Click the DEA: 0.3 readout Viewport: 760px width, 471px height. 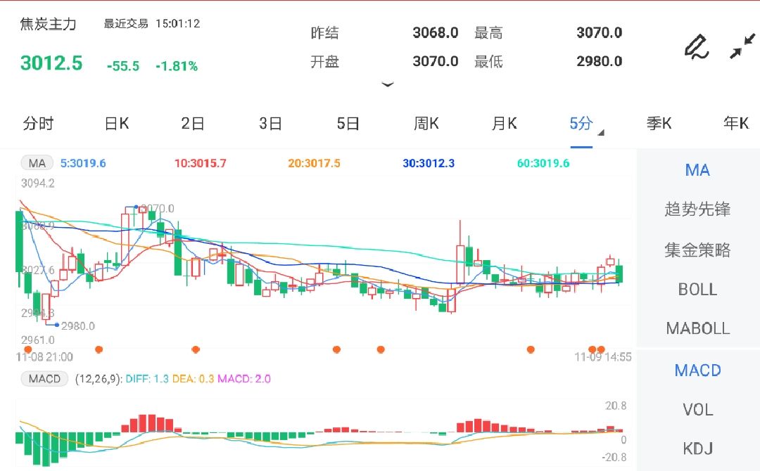pos(193,379)
